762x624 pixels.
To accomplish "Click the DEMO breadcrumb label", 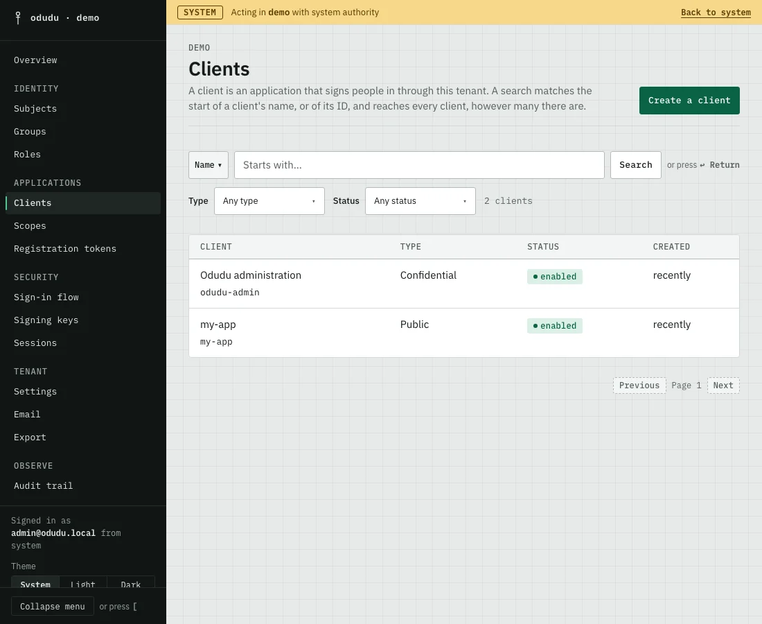I will click(x=200, y=48).
